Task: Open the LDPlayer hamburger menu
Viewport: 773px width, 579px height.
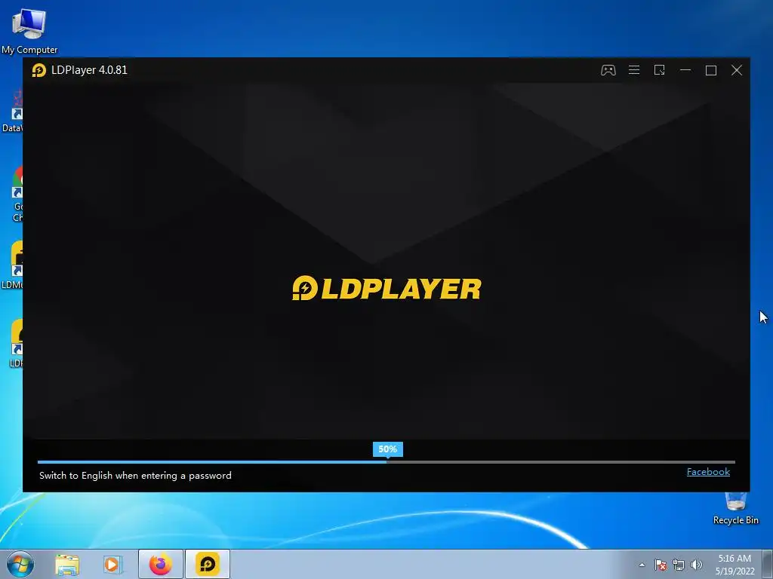Action: 634,70
